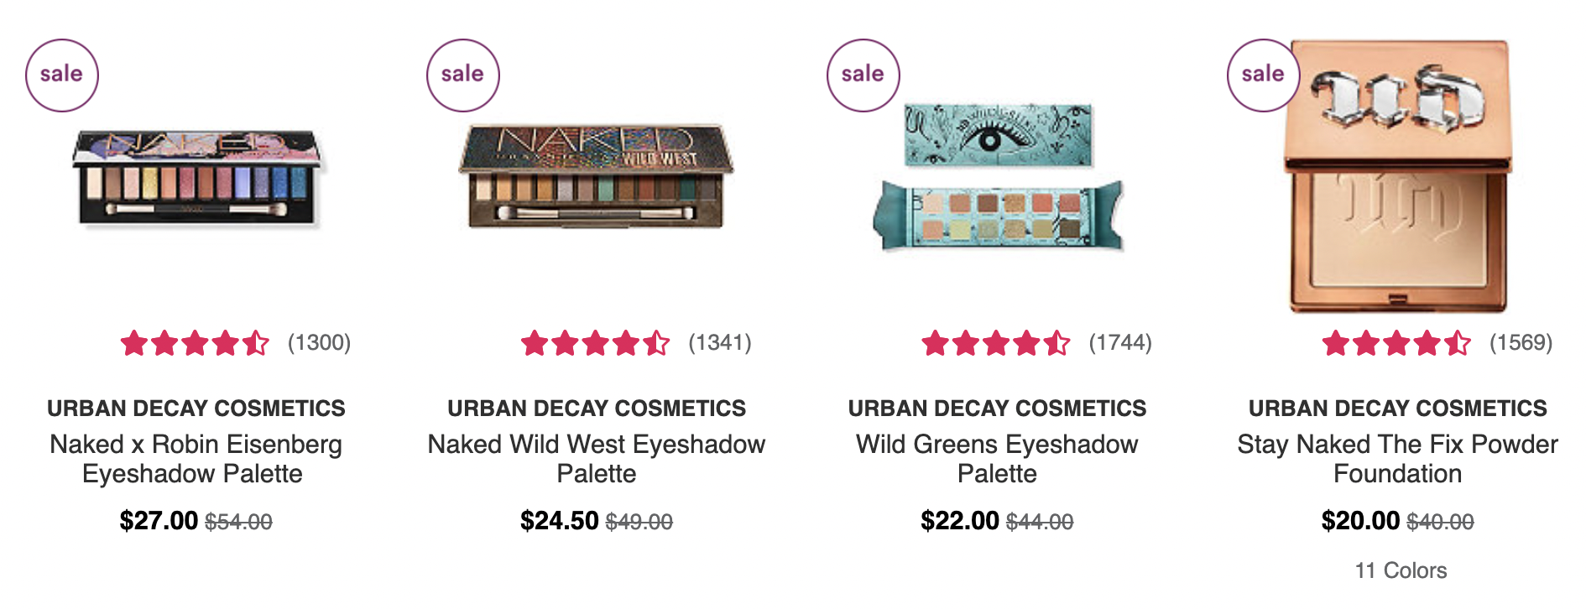Viewport: 1586px width, 609px height.
Task: Click the (1300) review count
Action: (319, 343)
